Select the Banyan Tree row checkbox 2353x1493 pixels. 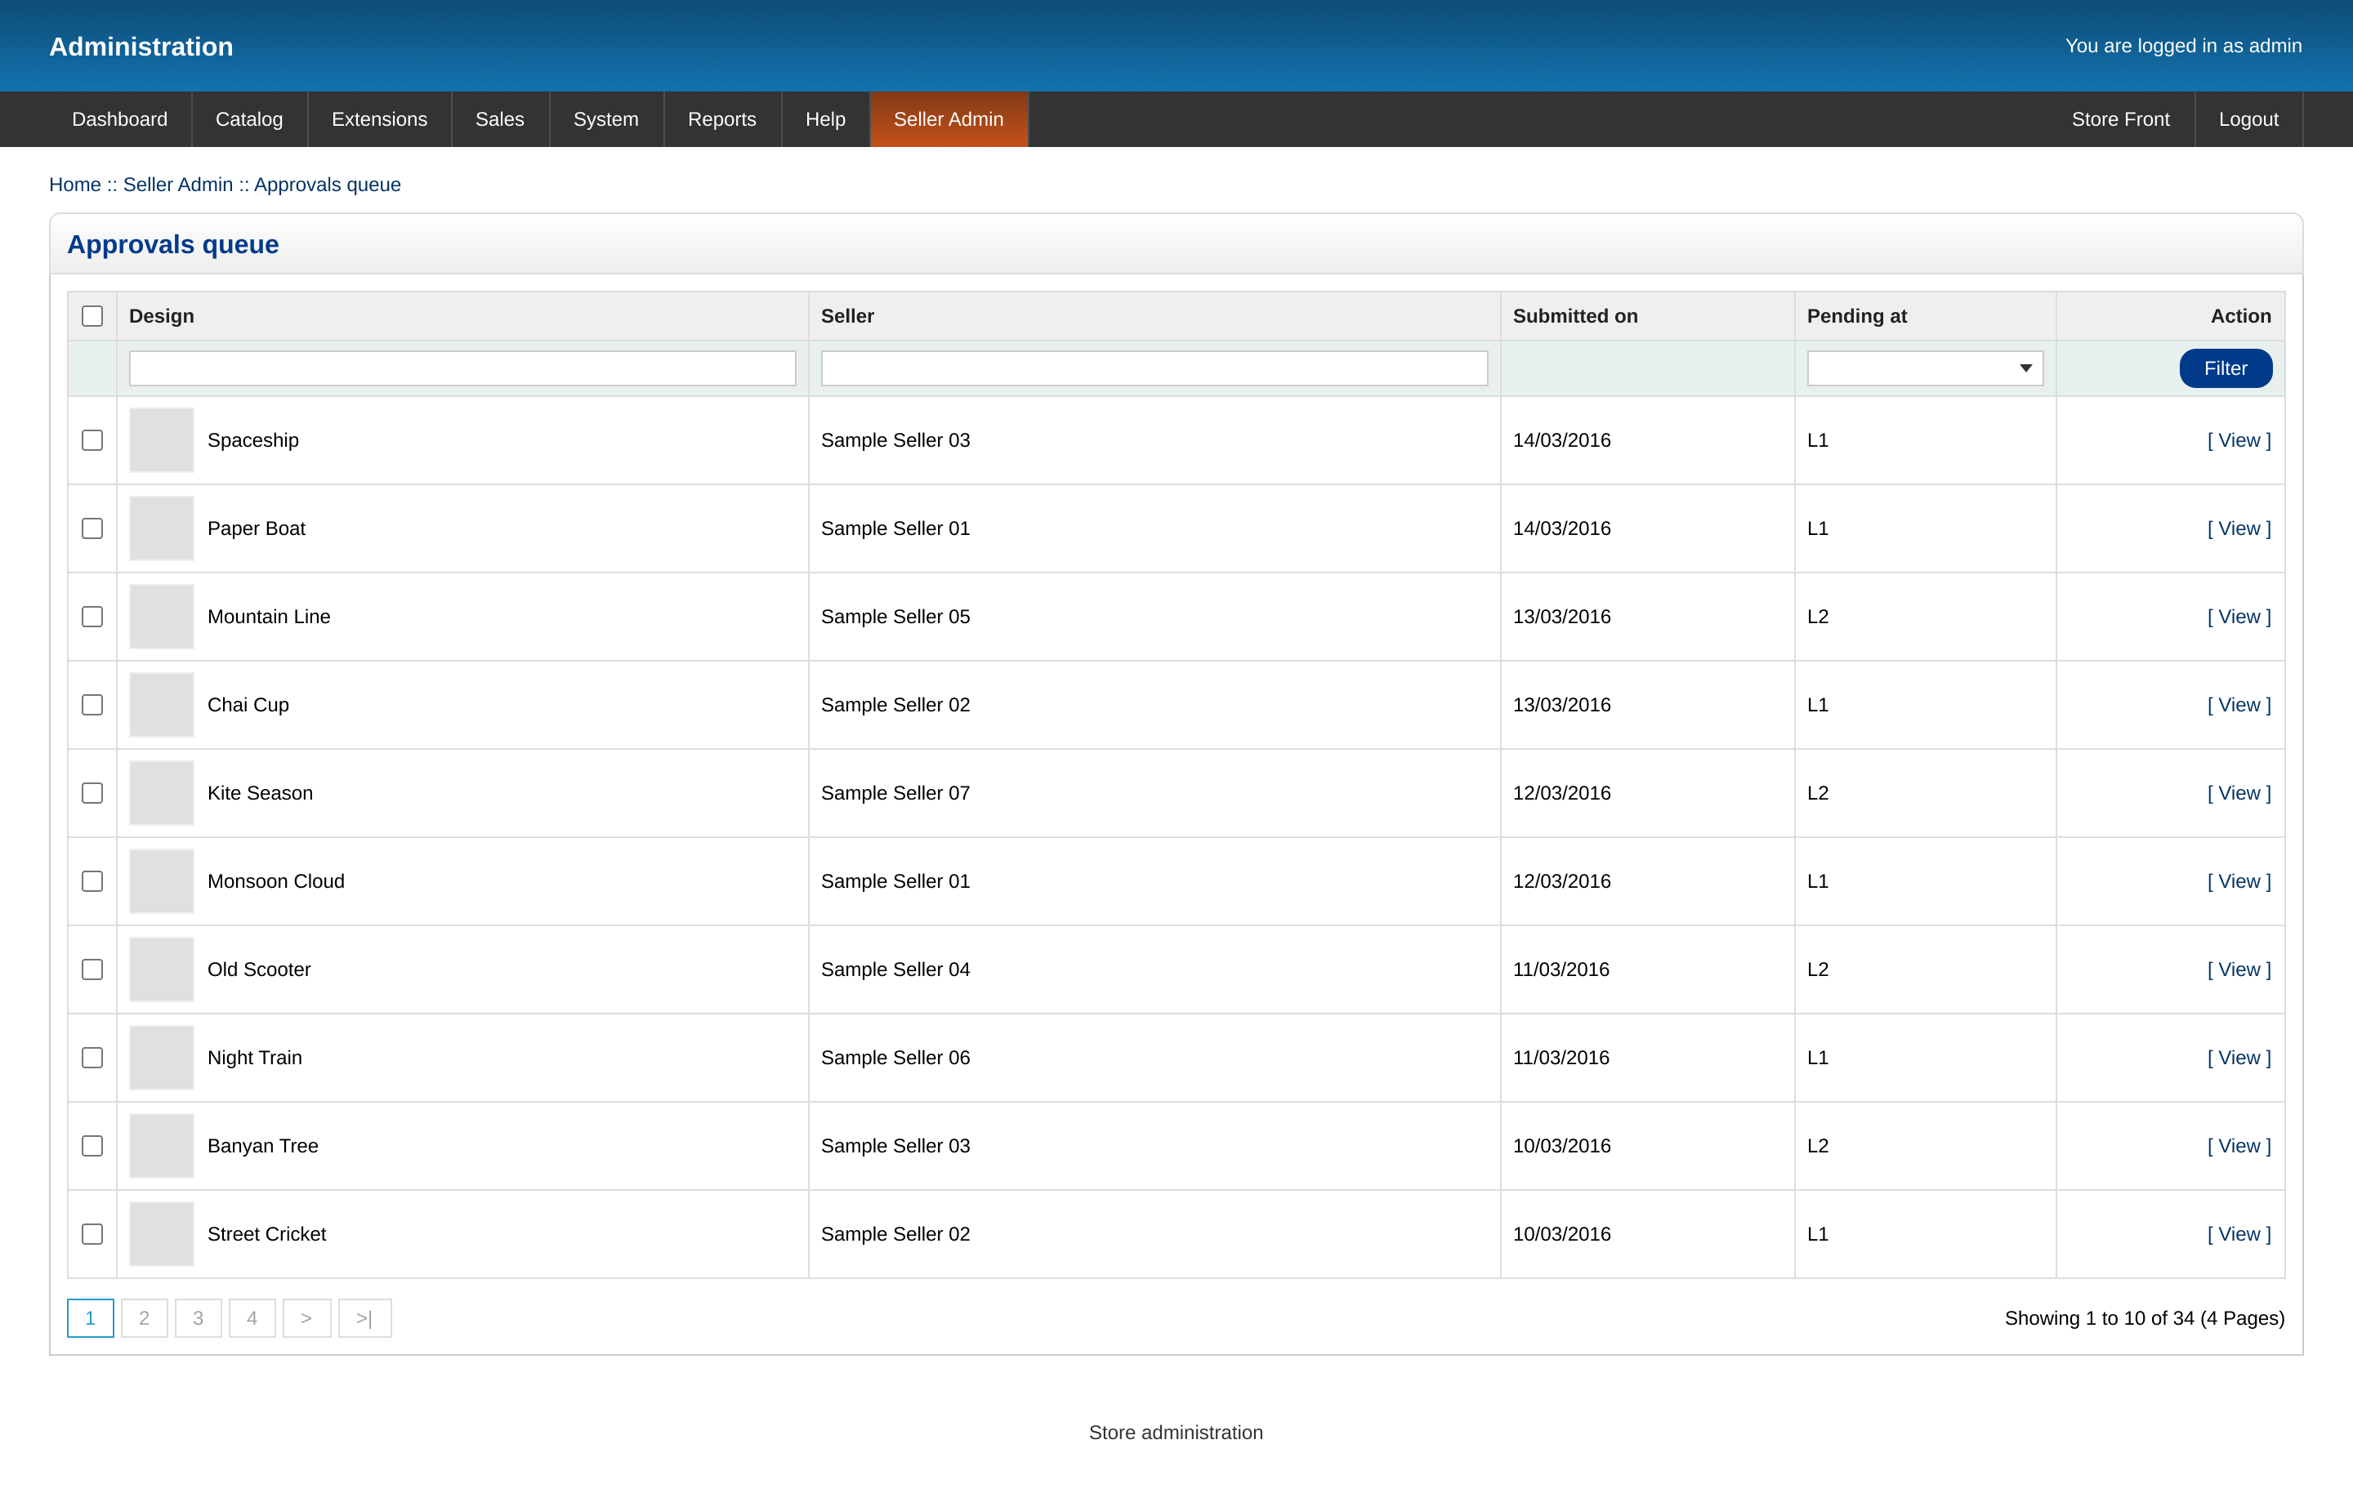tap(92, 1146)
